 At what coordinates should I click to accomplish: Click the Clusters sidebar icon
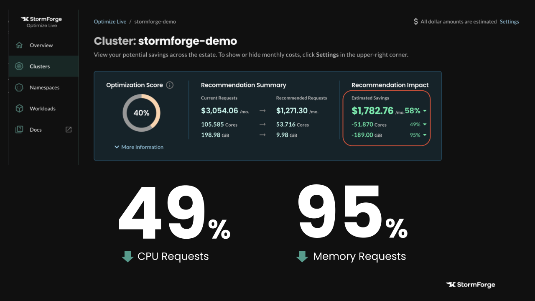pyautogui.click(x=19, y=66)
